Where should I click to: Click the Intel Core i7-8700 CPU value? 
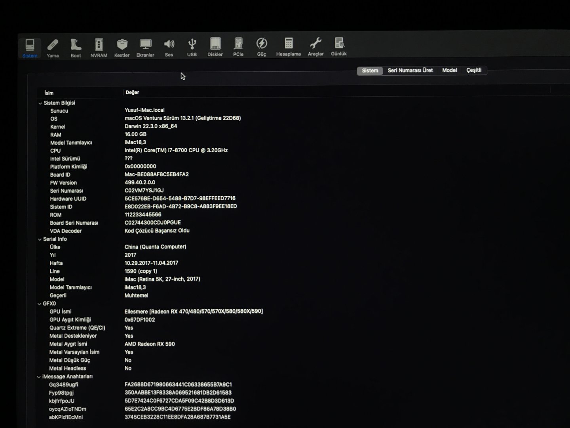(176, 151)
